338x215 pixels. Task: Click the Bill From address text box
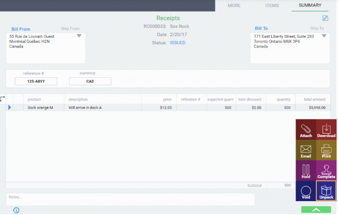[x=46, y=49]
